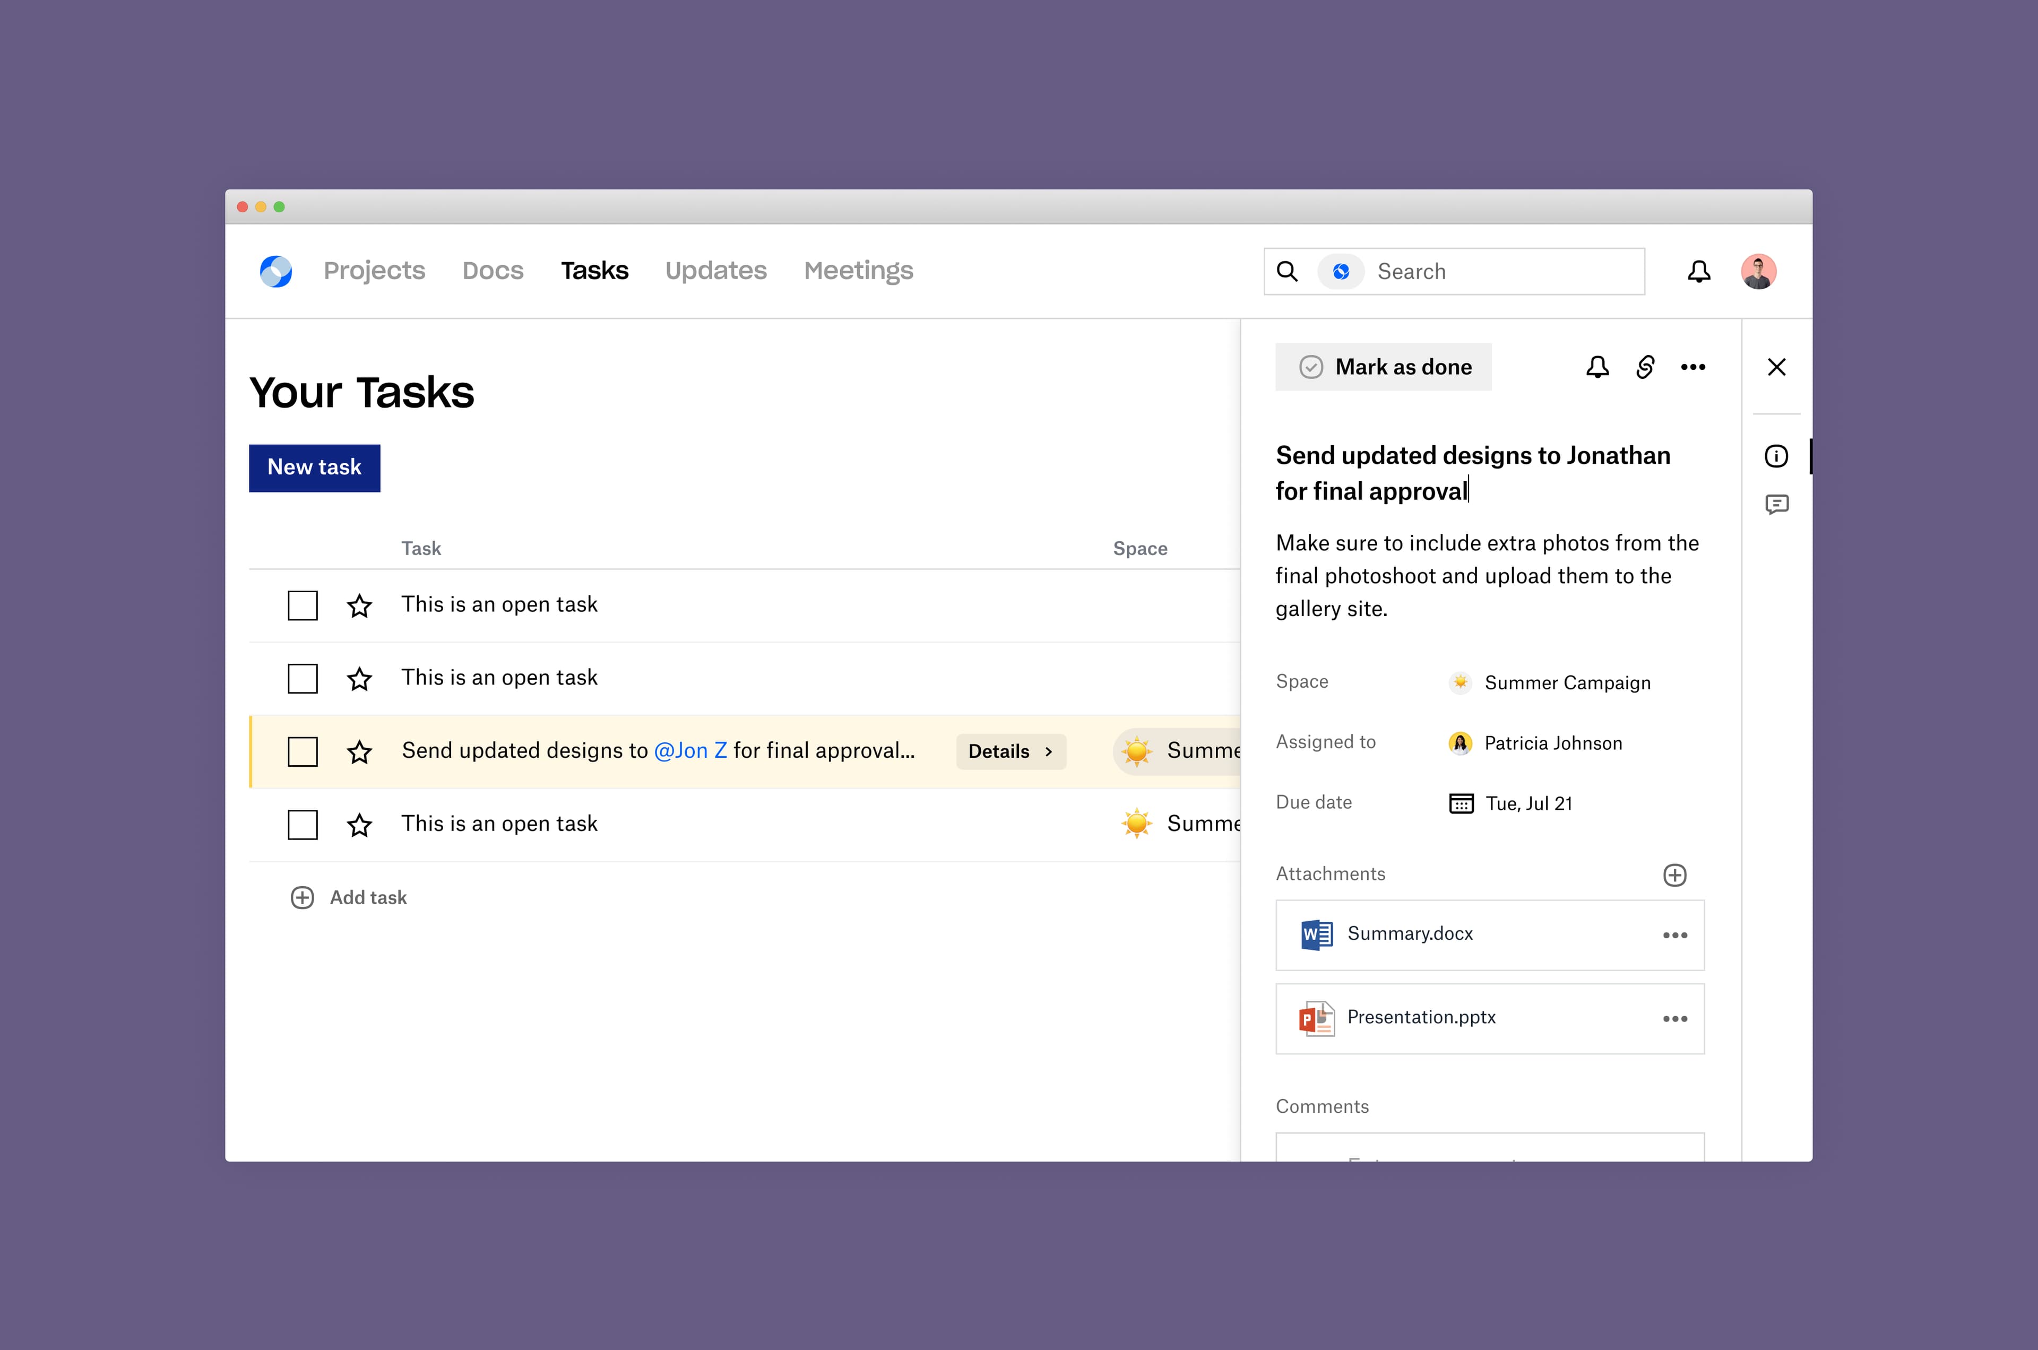
Task: Click the Your Tasks heading
Action: click(x=361, y=393)
